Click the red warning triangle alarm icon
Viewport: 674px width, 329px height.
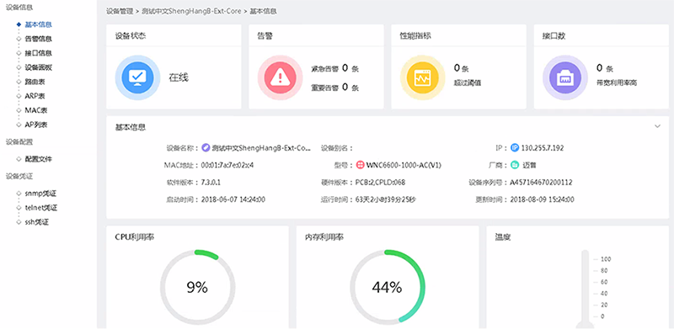pos(281,77)
